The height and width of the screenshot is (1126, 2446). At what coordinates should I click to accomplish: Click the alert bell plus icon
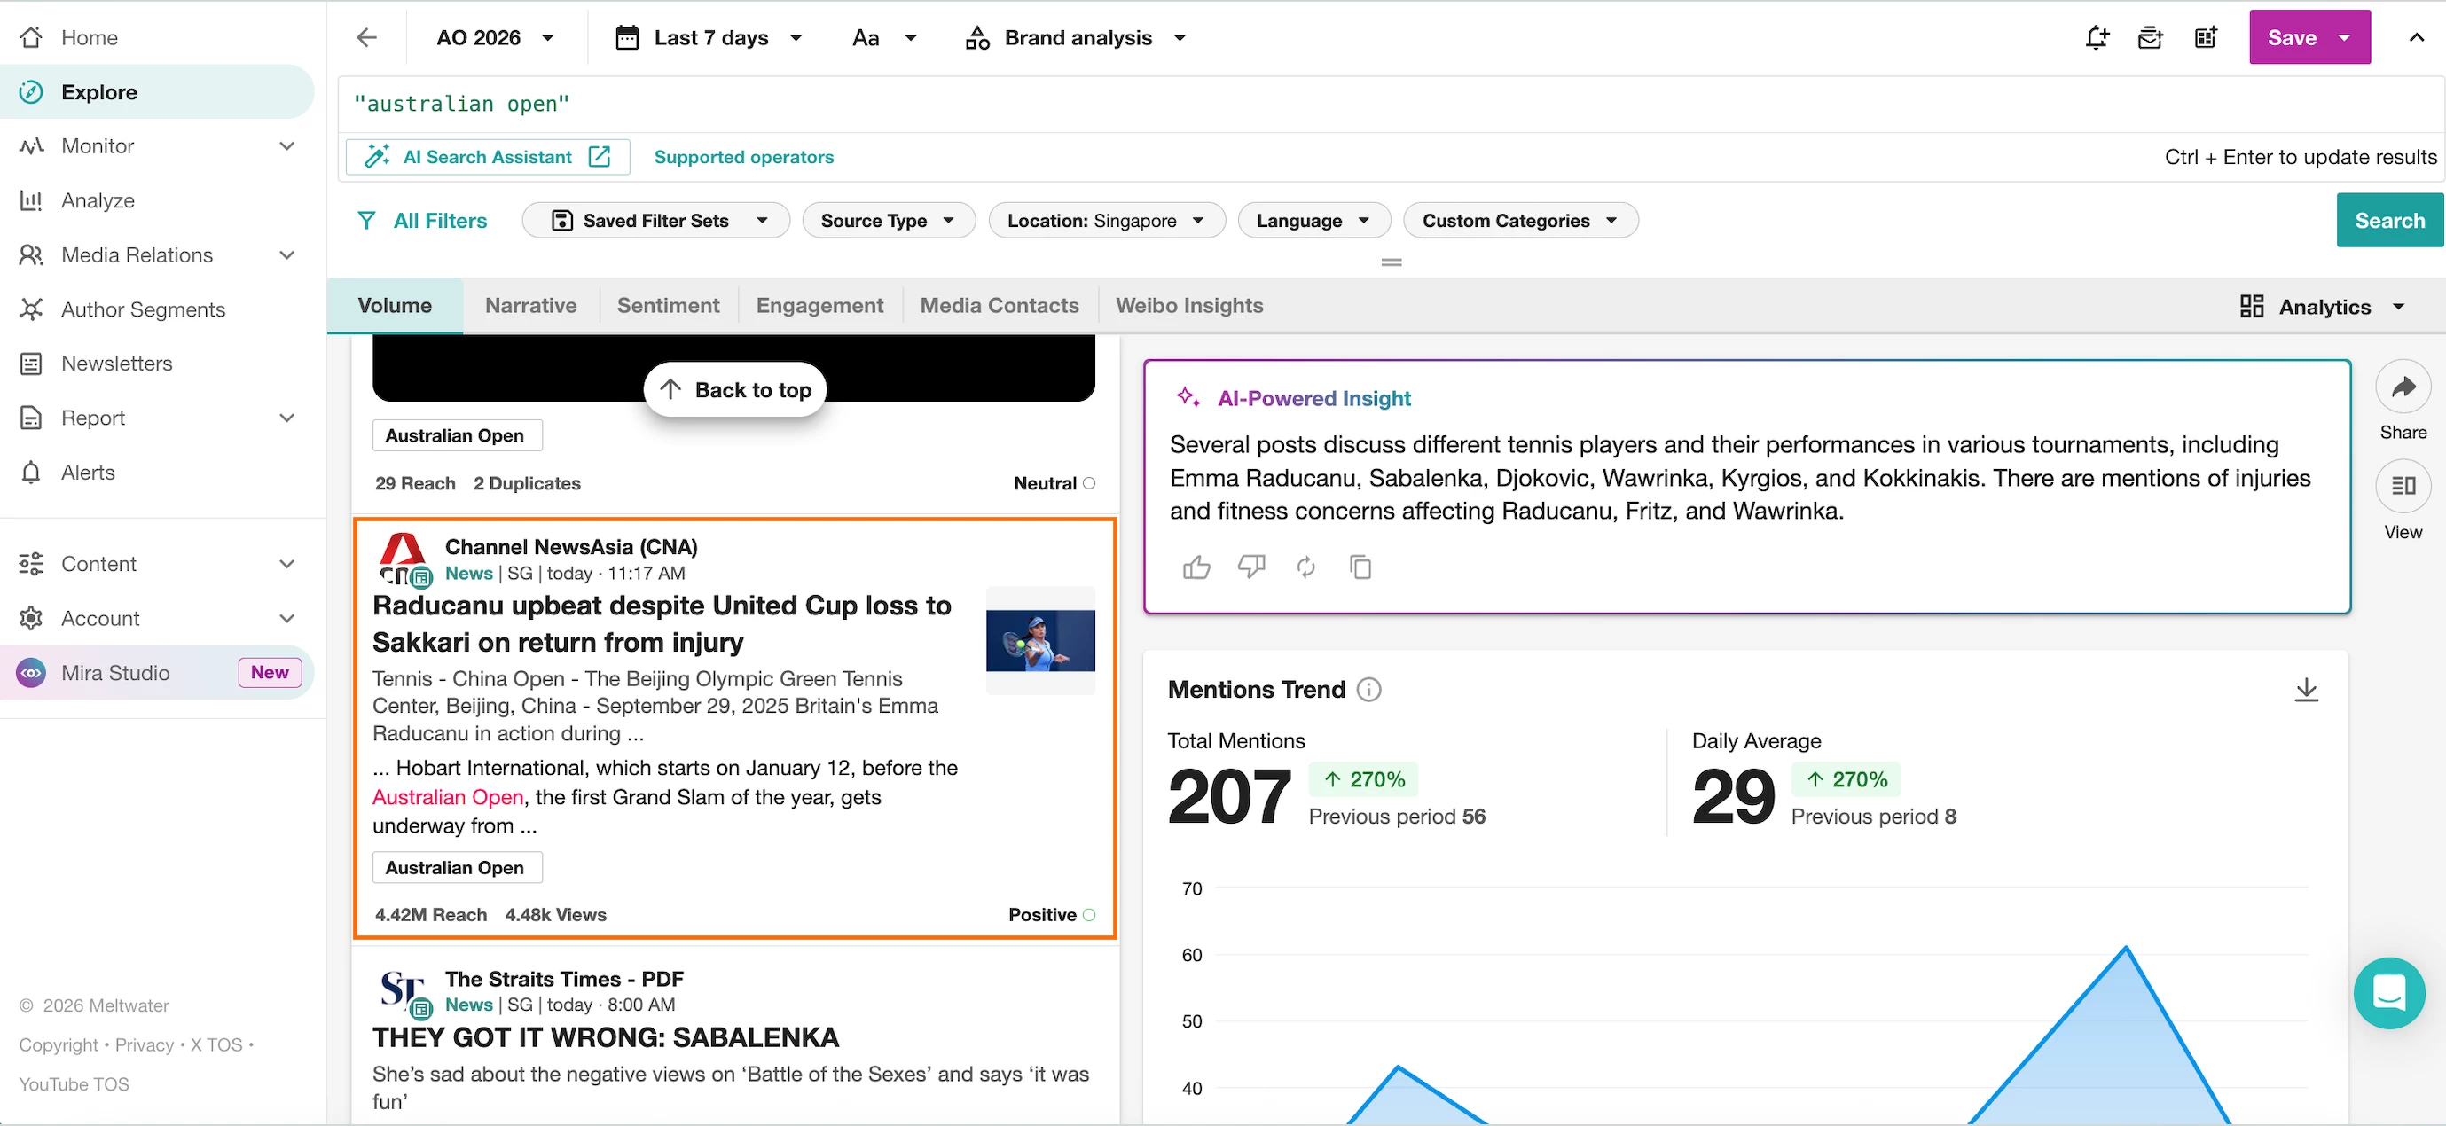point(2097,38)
